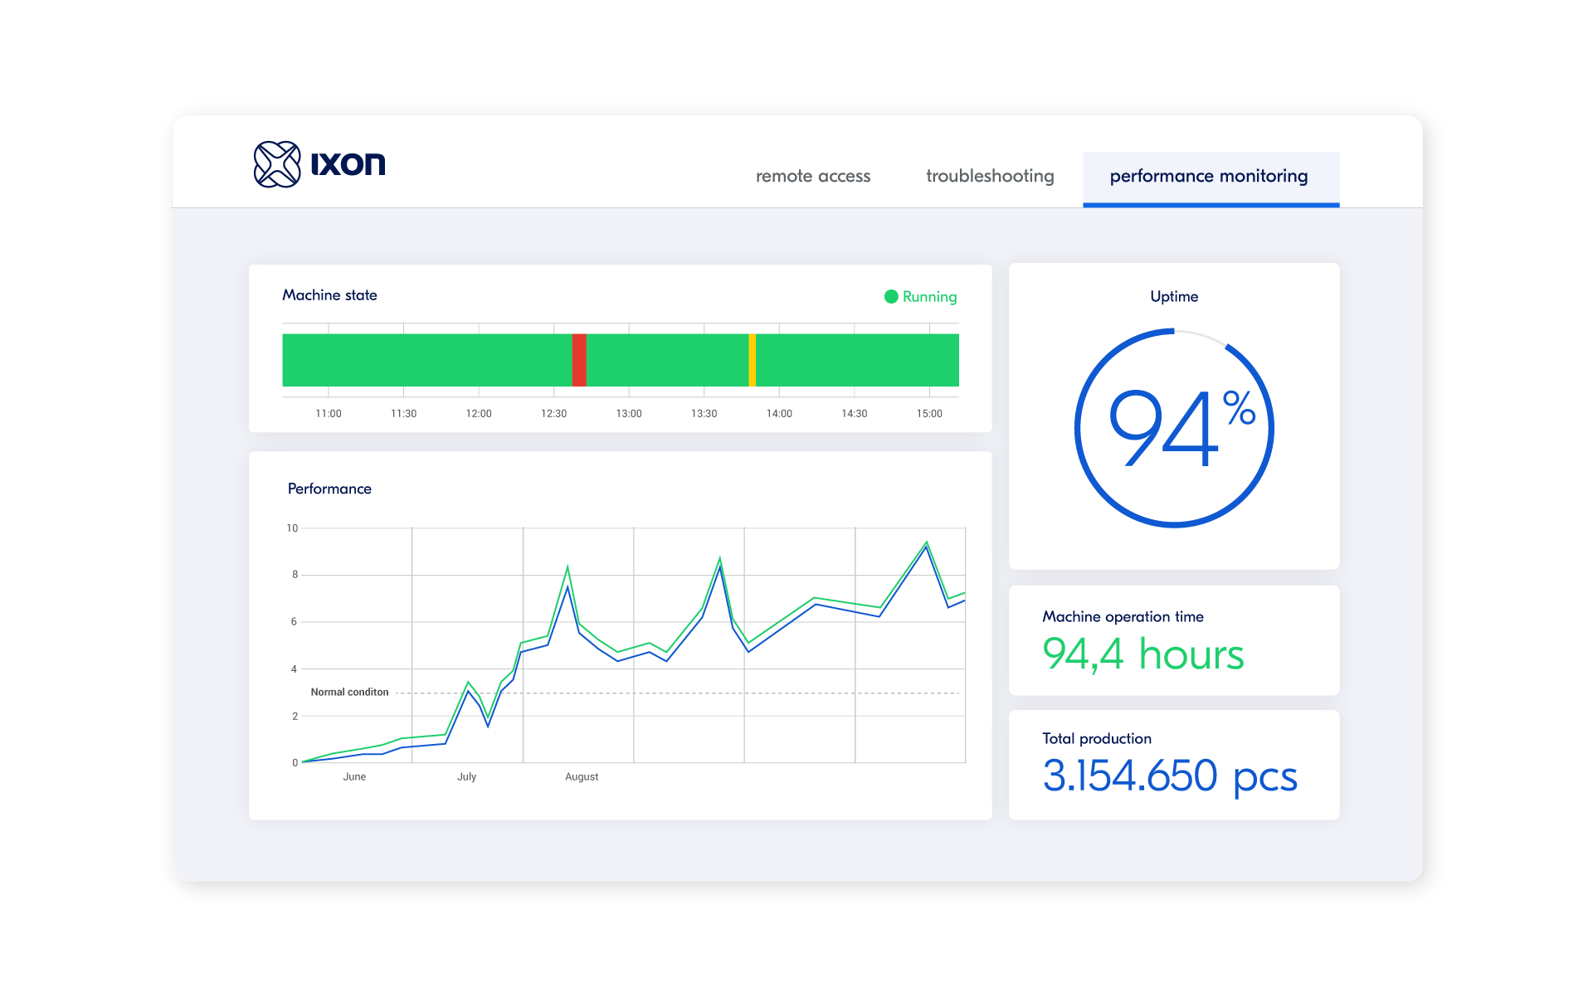Screen dimensions: 1593x997
Task: Select the performance monitoring tab
Action: pos(1209,176)
